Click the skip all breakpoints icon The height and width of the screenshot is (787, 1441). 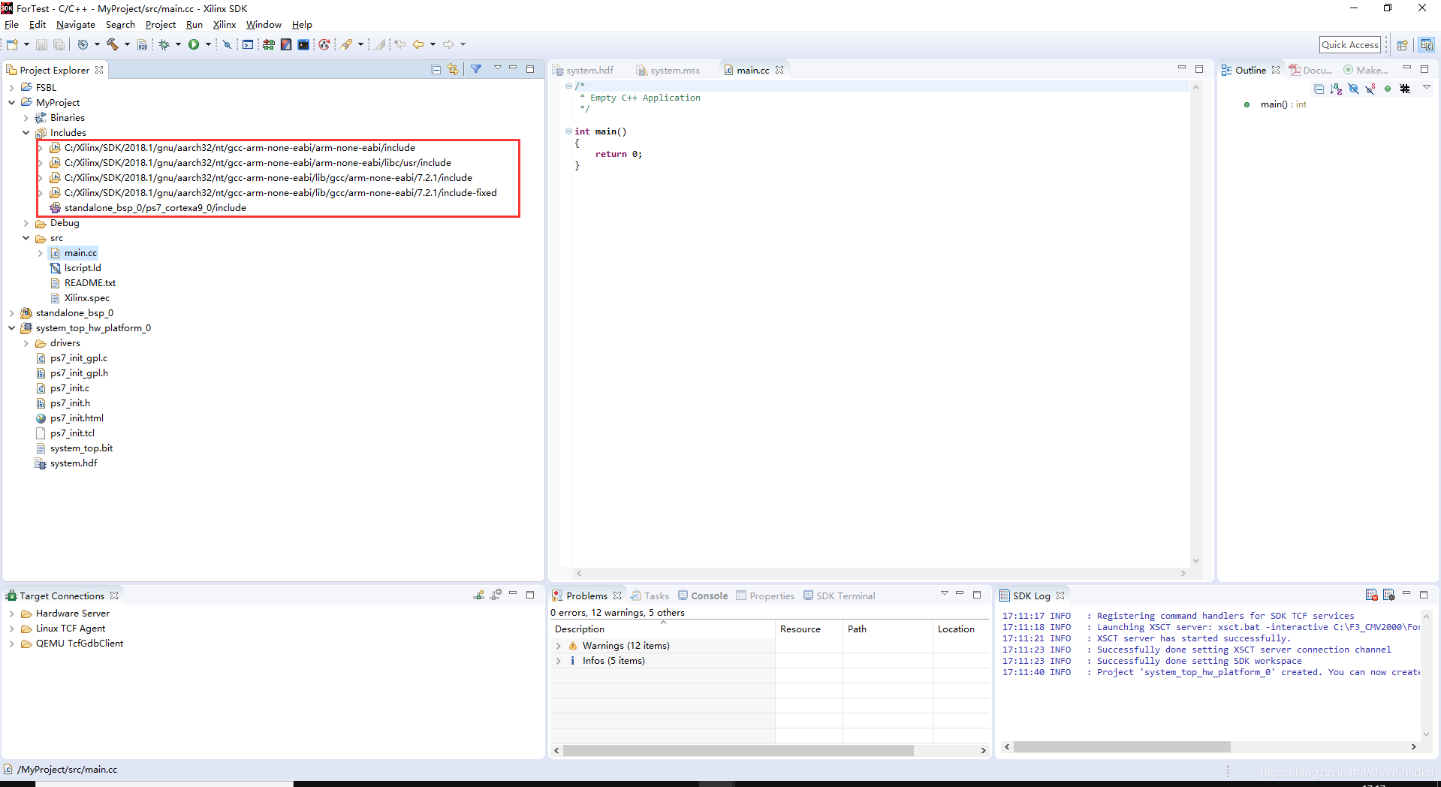[227, 45]
